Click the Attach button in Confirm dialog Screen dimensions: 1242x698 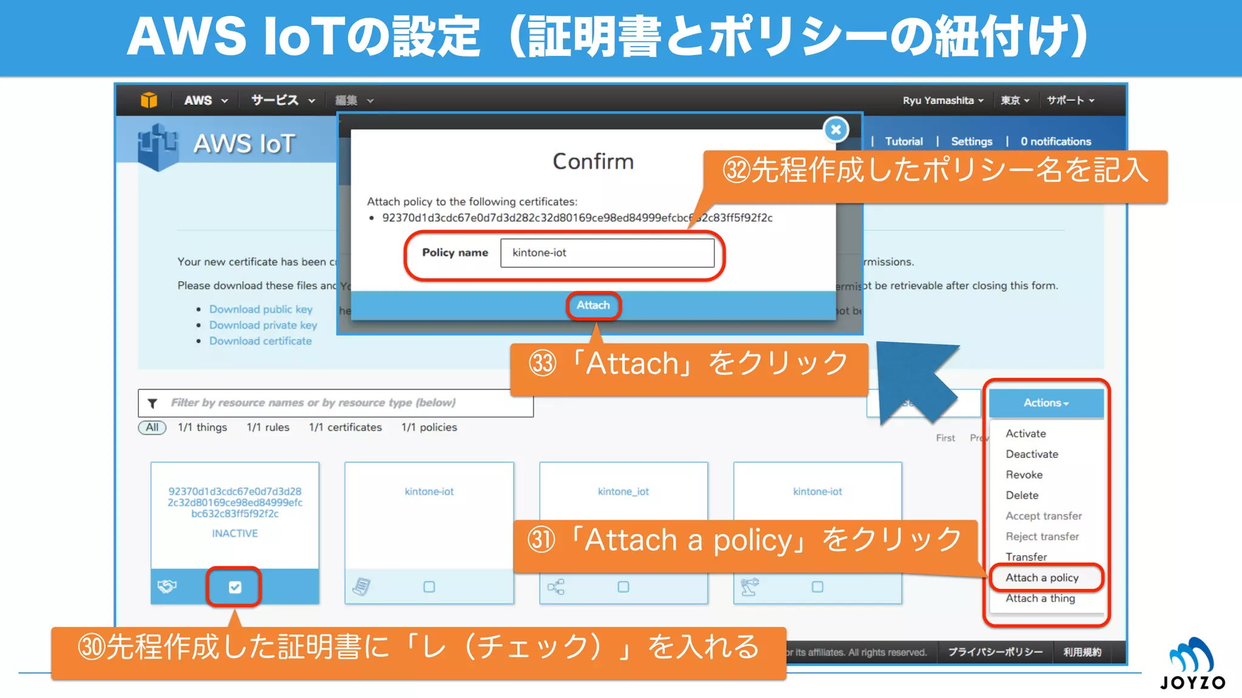pyautogui.click(x=593, y=305)
